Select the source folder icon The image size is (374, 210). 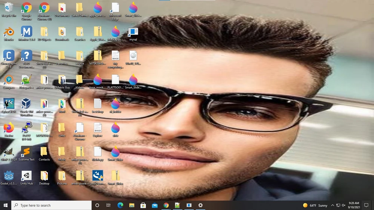pyautogui.click(x=80, y=58)
